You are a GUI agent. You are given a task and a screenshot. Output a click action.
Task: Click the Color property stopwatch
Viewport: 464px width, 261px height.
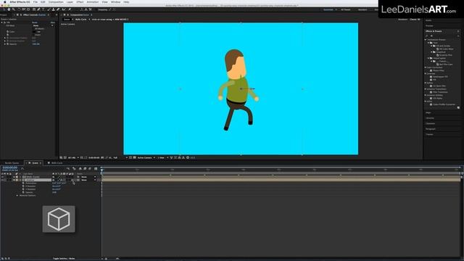point(7,31)
